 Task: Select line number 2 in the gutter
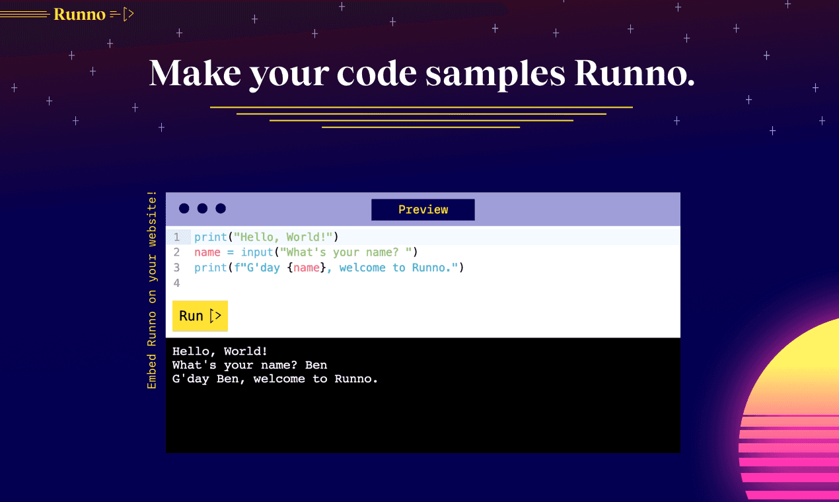coord(176,252)
